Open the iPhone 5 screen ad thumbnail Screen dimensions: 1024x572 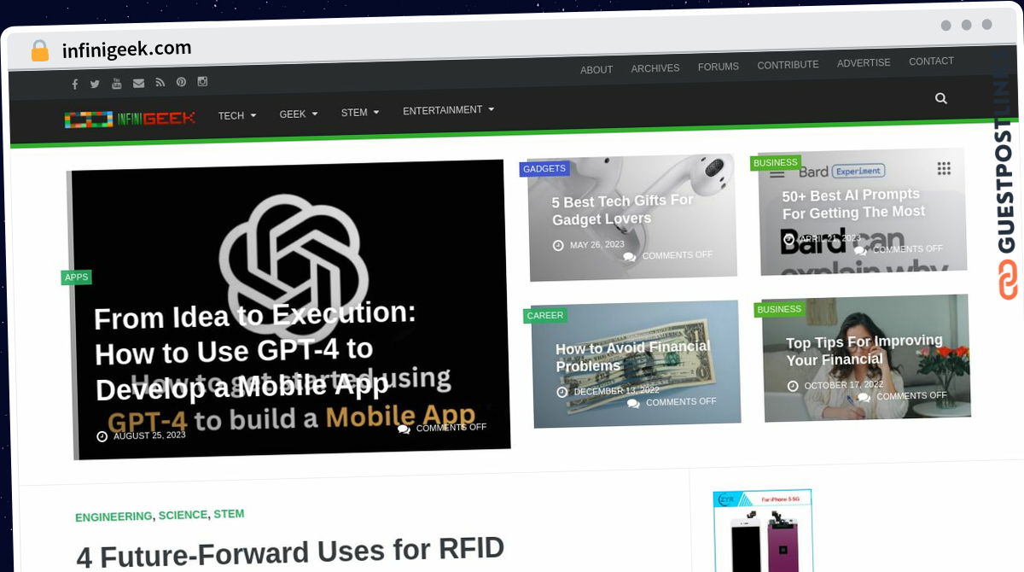click(x=763, y=530)
